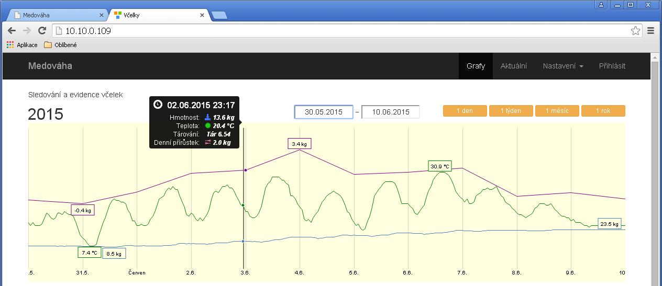This screenshot has width=662, height=286.
Task: Go to the Aktuální page
Action: click(514, 66)
